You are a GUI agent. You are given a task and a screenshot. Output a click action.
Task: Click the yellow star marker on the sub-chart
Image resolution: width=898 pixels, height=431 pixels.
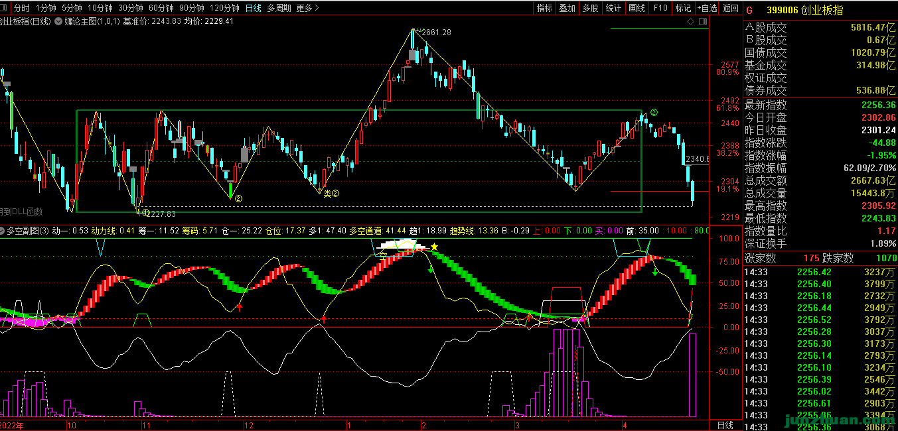click(x=434, y=247)
